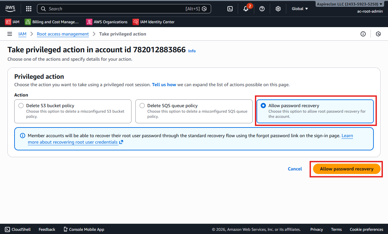
Task: Click into the top Search field
Action: 124,9
